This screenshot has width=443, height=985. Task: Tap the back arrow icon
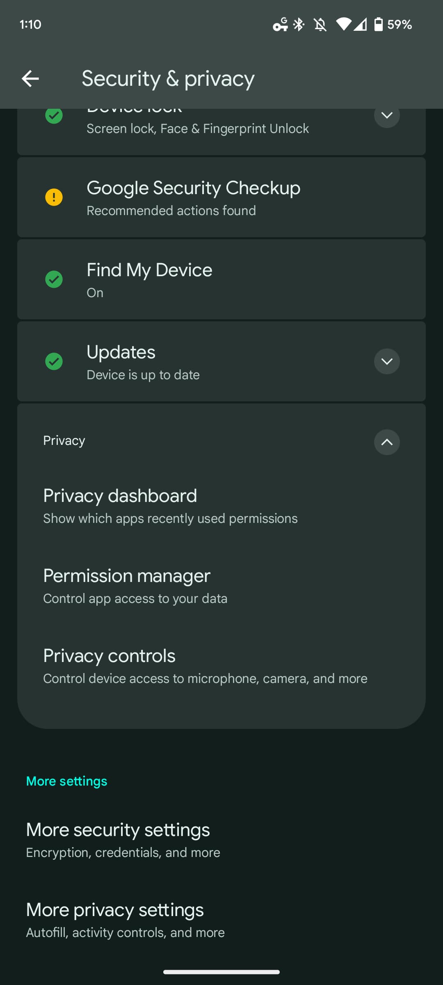click(30, 78)
